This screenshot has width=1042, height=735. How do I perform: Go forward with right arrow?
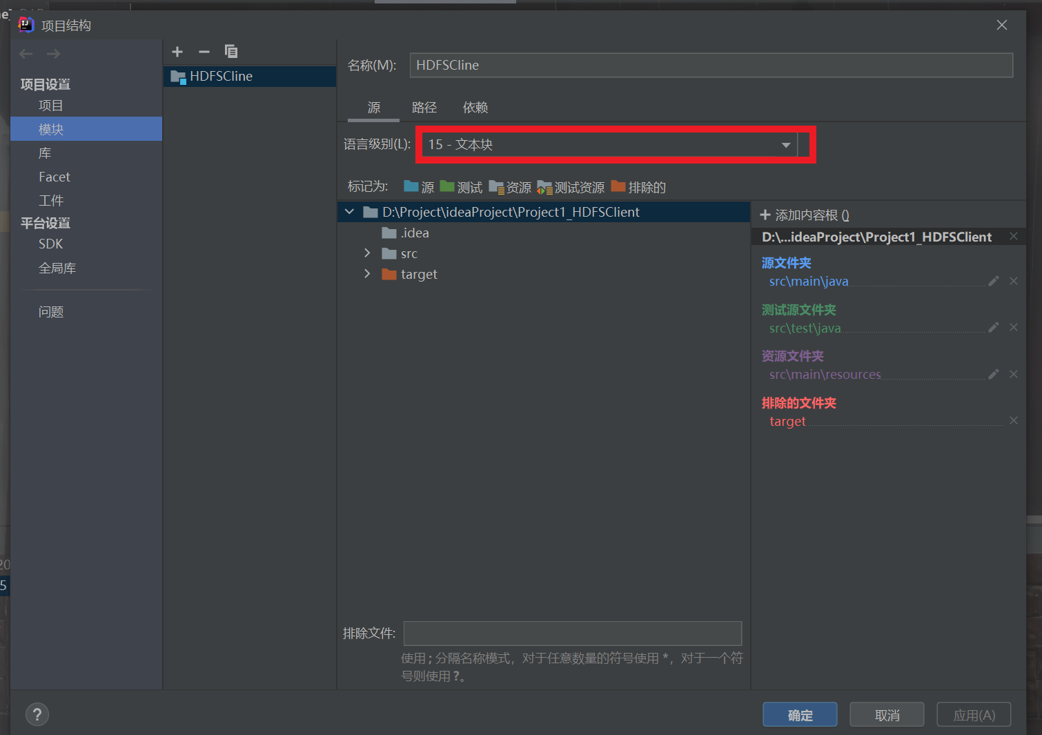click(x=53, y=54)
